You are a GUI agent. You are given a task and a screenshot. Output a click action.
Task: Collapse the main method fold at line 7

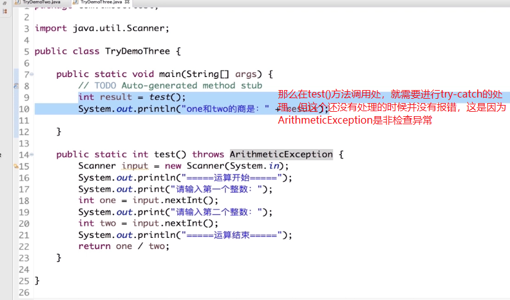(x=32, y=75)
